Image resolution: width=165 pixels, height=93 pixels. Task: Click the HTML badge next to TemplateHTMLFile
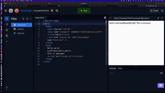click(52, 11)
